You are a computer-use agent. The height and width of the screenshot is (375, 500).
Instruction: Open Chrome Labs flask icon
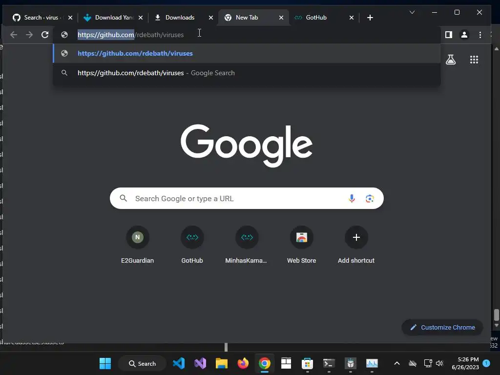click(x=451, y=60)
